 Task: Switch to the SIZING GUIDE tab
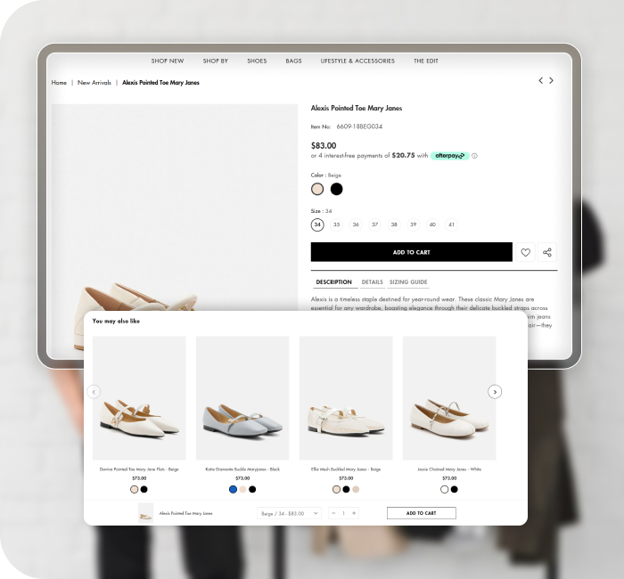click(408, 282)
